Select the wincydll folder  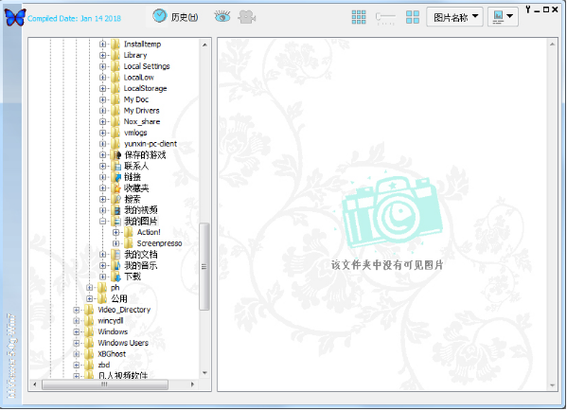(x=111, y=320)
